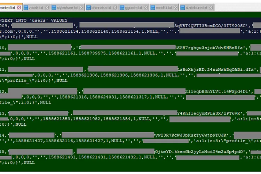The height and width of the screenshot is (174, 261).
Task: Click the file icon on bhinneka.txt tab
Action: point(88,7)
